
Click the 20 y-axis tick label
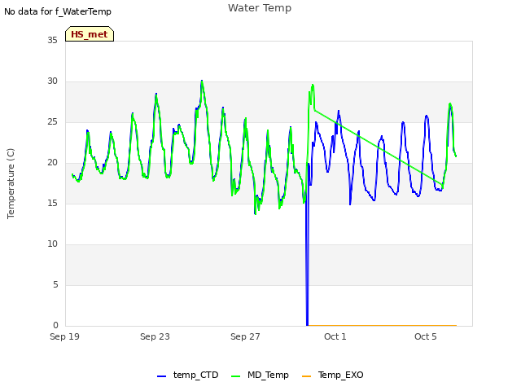[x=52, y=163]
